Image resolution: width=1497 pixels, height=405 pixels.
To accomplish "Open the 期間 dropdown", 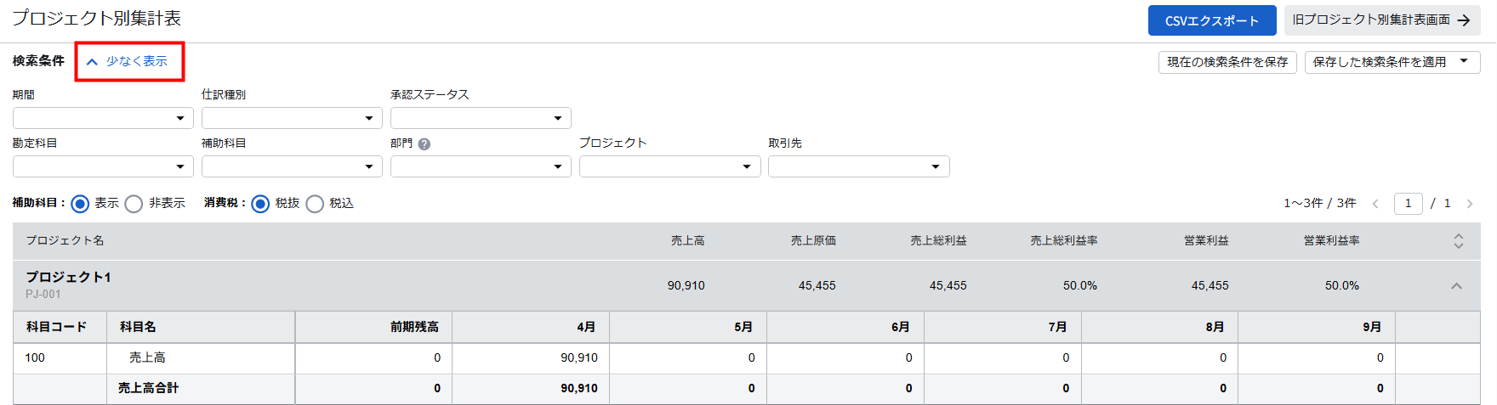I will click(103, 118).
